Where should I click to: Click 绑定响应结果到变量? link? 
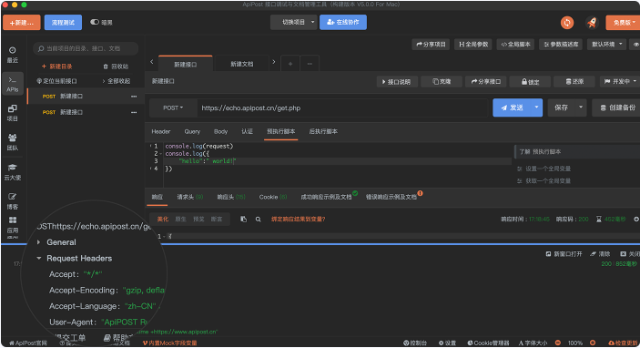pos(298,220)
